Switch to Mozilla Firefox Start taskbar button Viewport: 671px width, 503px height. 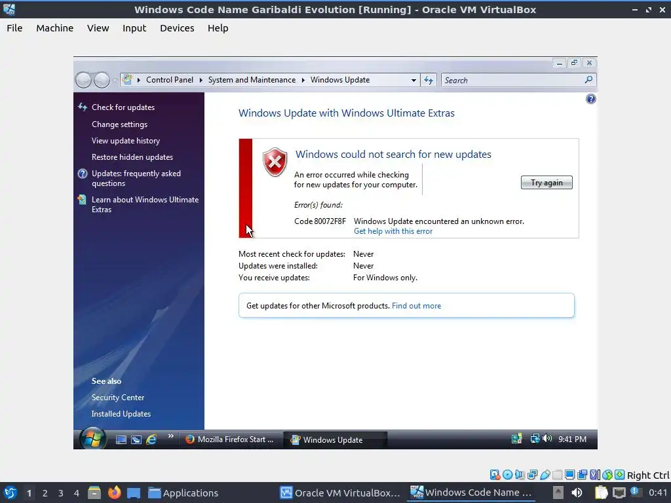pos(230,439)
